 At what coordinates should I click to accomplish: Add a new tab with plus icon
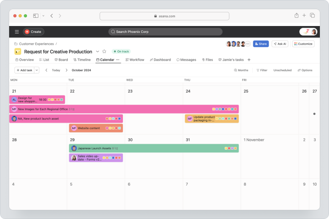click(249, 60)
